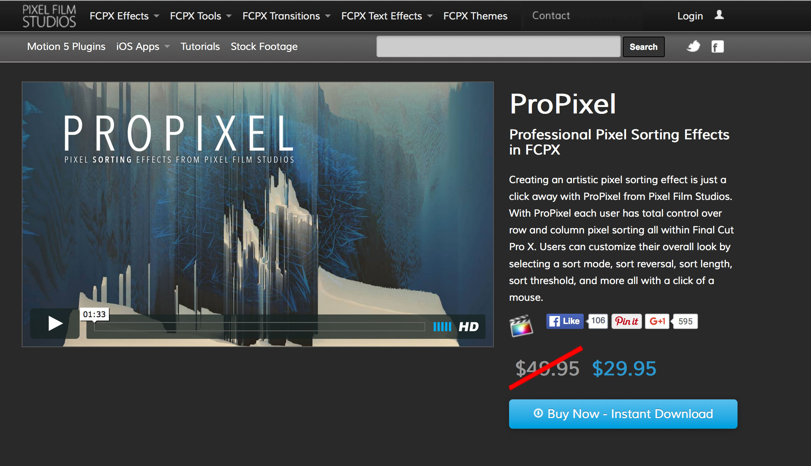811x466 pixels.
Task: Click the Twitter bird icon
Action: point(693,46)
